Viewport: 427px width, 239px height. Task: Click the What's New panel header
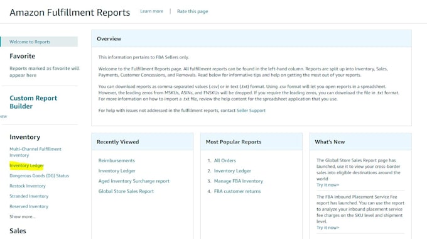coord(360,142)
